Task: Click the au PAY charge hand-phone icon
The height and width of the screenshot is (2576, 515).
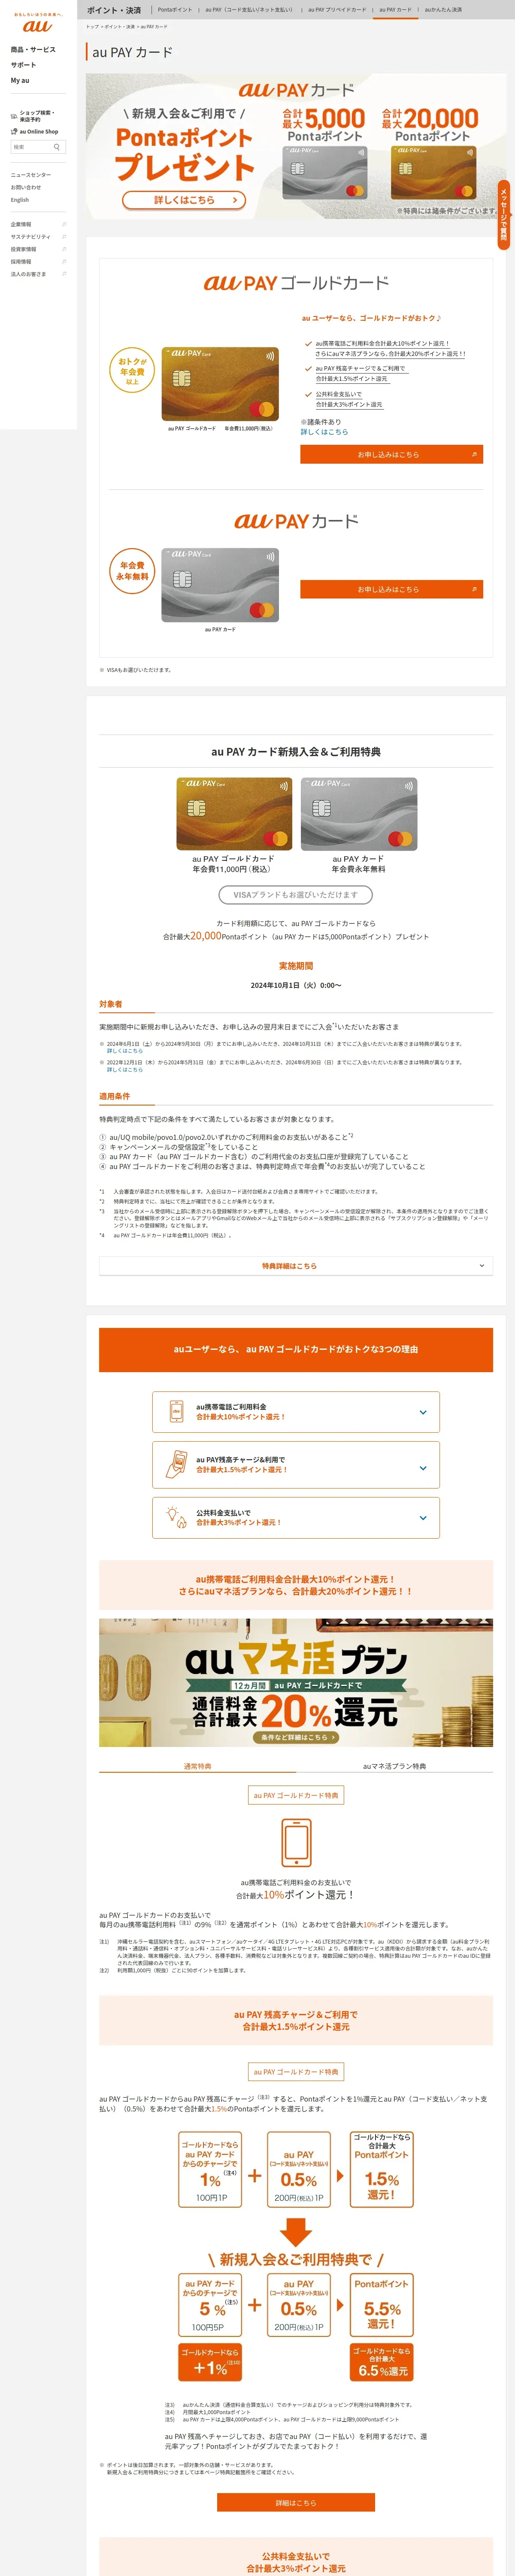Action: (176, 1464)
